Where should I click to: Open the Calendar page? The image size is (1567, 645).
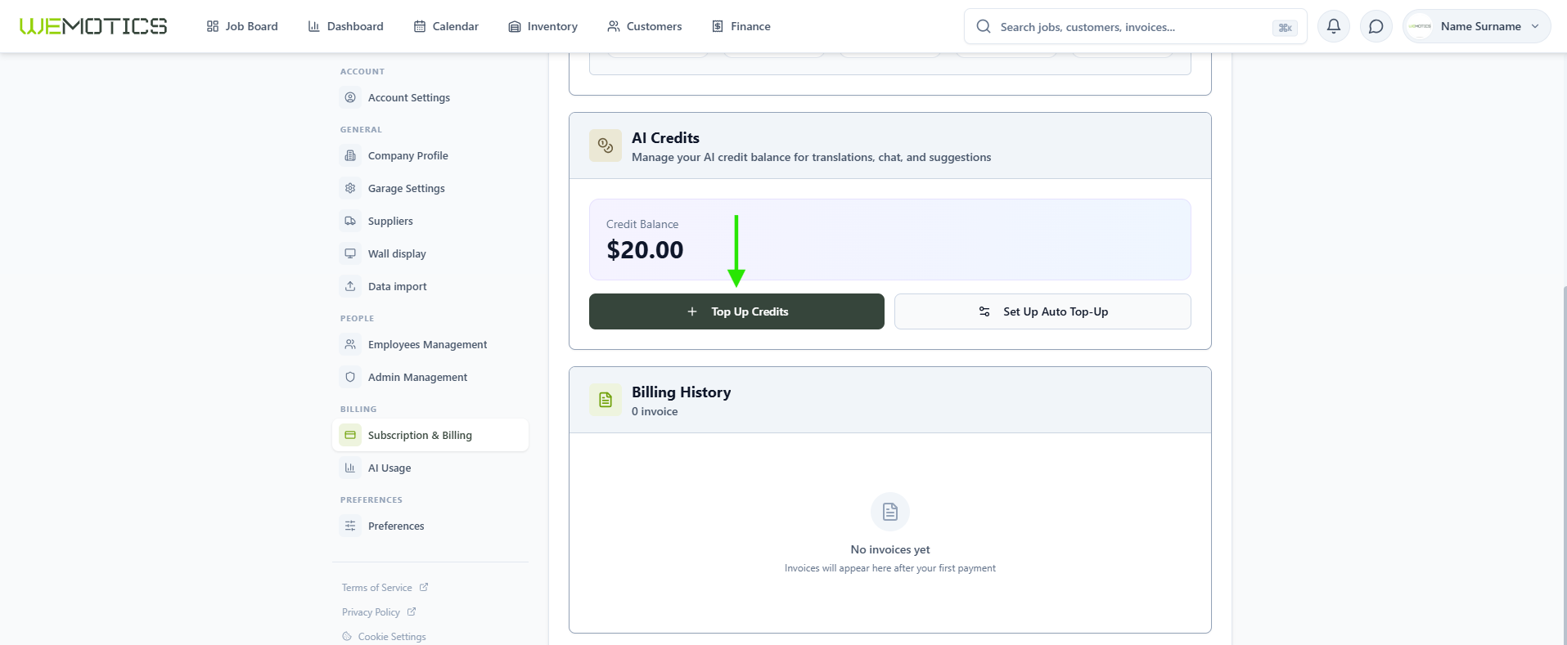(446, 26)
